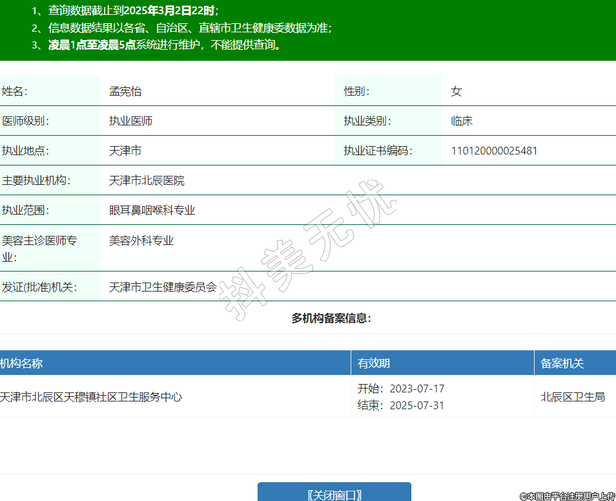Click the 眼耳鼻咽喉科专业 practice scope value
Viewport: 616px width, 501px height.
152,210
